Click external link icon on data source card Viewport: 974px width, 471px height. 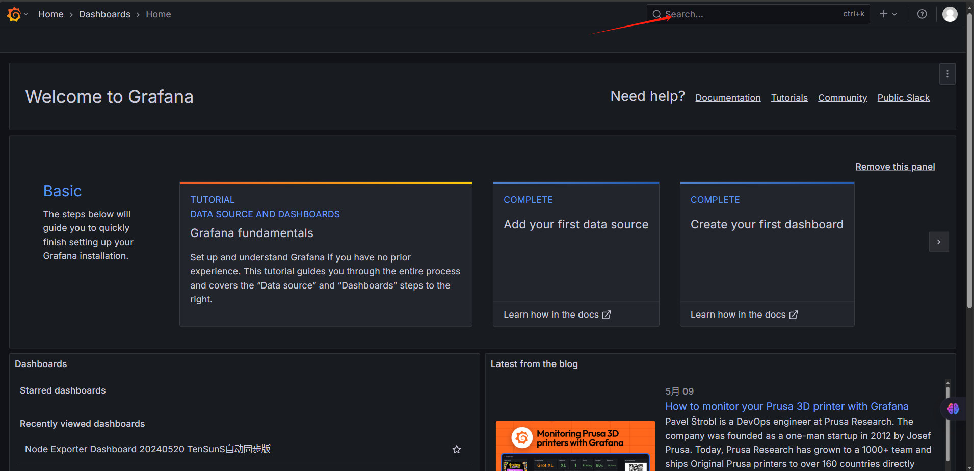[607, 315]
